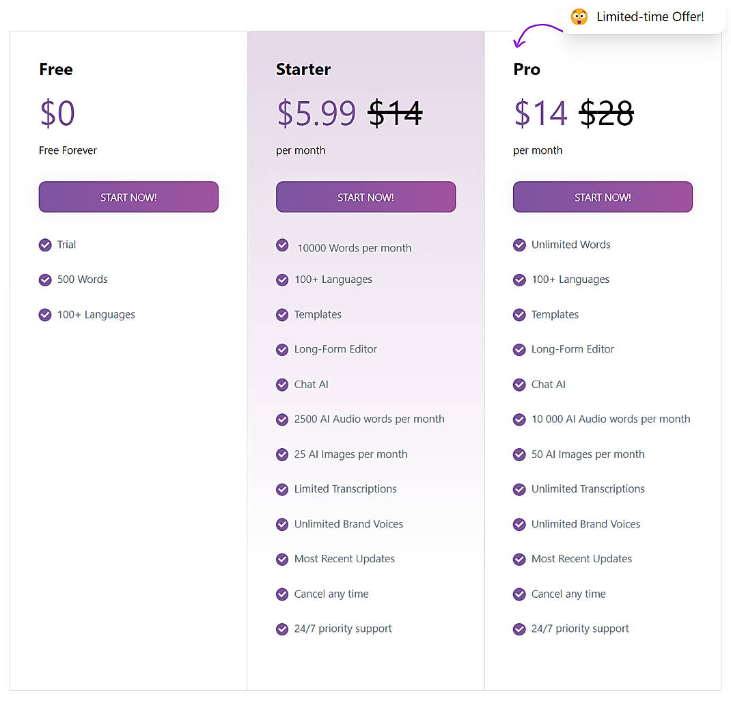Click the Unlimited Words text
Screen dimensions: 731x701
pos(571,245)
